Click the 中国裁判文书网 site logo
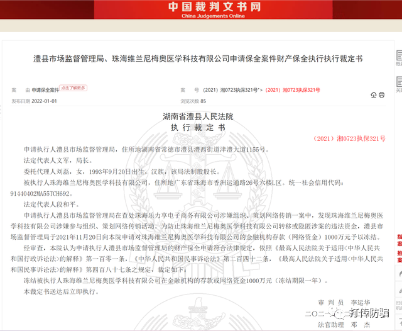 [x=214, y=7]
